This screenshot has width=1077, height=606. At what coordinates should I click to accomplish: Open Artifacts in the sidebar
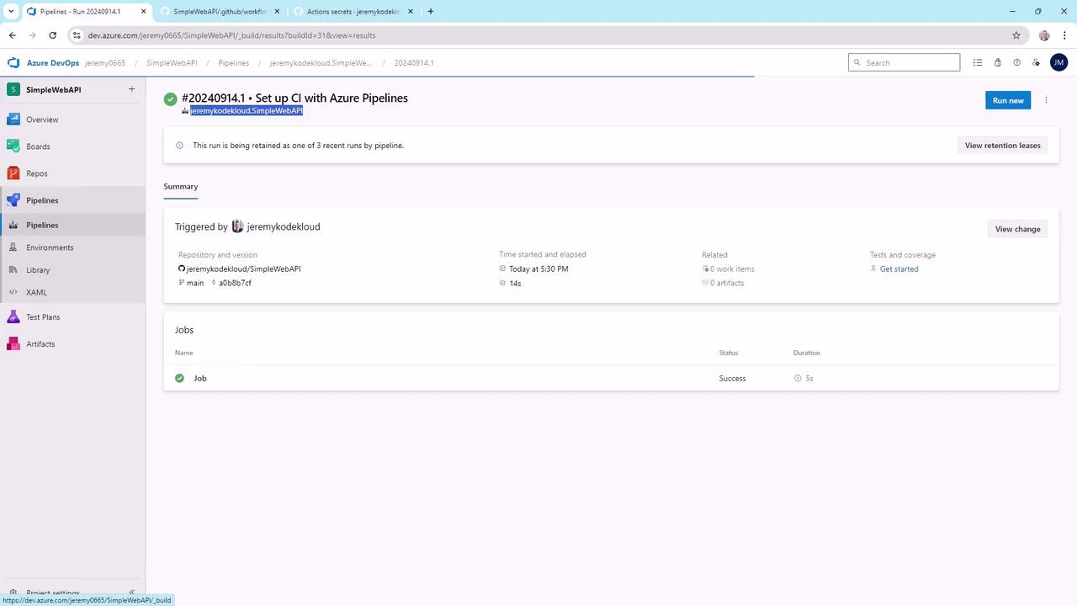[x=40, y=344]
